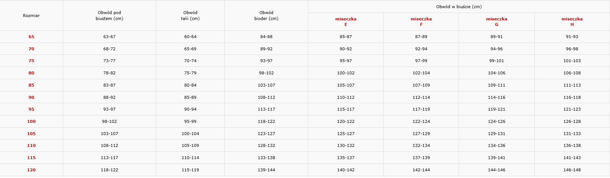The width and height of the screenshot is (610, 178).
Task: Click size 80 row label
Action: (31, 73)
